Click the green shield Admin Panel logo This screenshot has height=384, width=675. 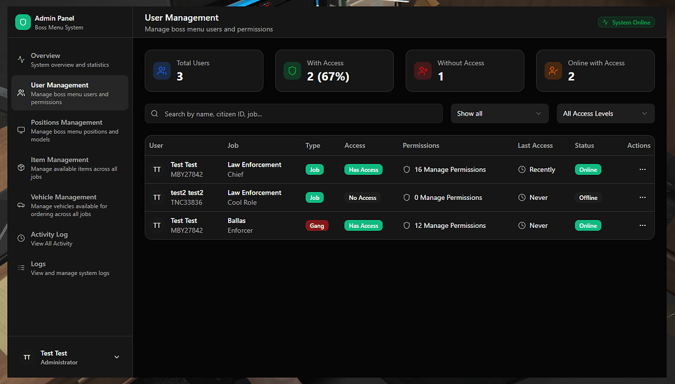coord(23,22)
